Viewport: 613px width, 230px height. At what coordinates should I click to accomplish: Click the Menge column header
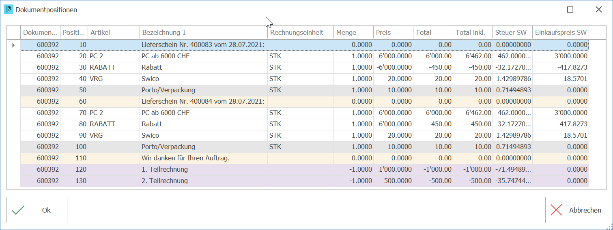click(354, 32)
